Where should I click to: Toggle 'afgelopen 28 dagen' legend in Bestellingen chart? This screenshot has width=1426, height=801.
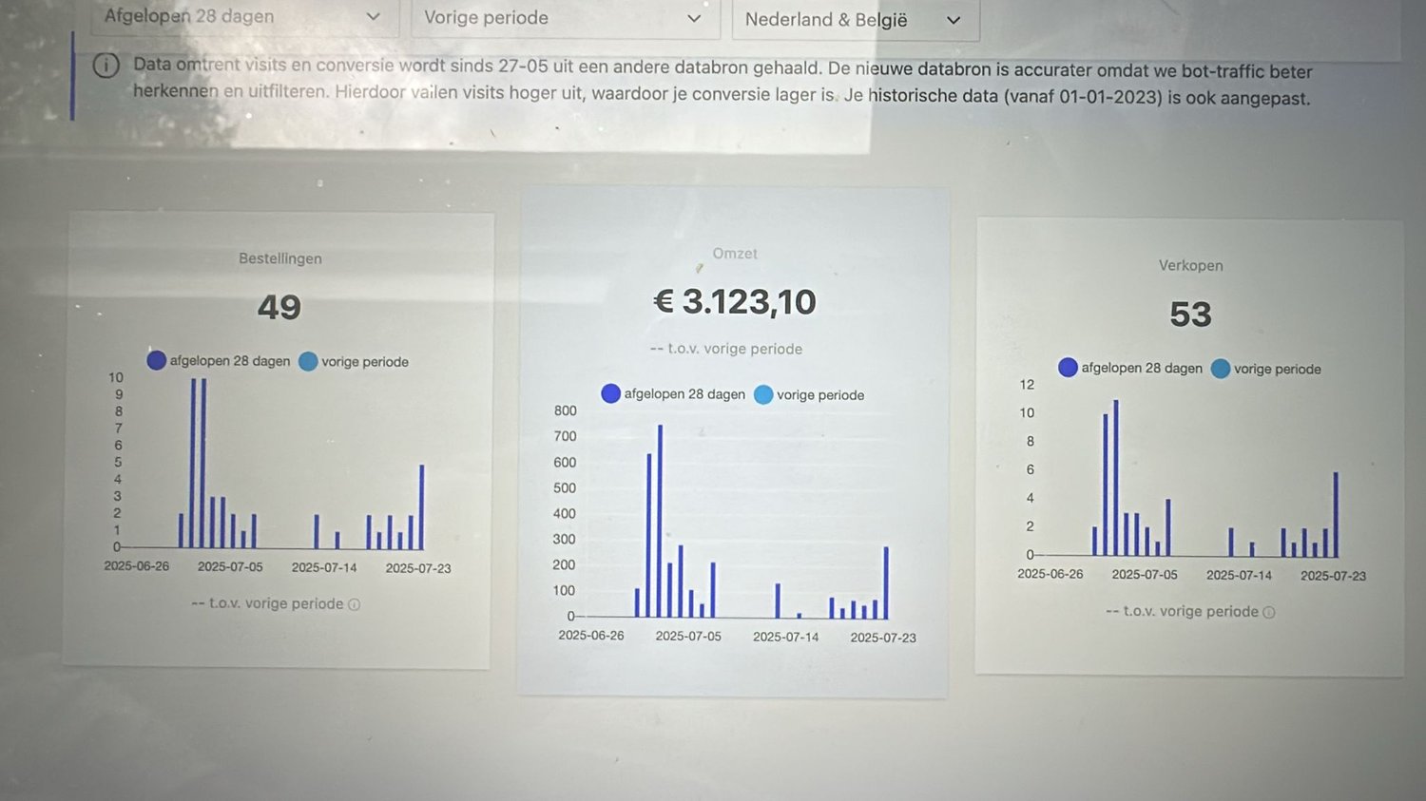click(x=219, y=360)
